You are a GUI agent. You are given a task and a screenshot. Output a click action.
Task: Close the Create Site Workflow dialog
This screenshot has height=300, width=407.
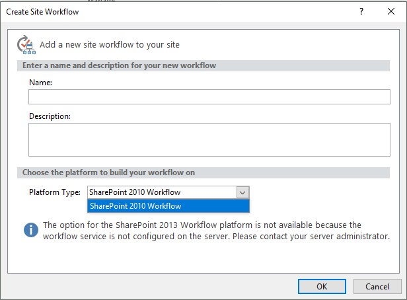click(x=391, y=11)
